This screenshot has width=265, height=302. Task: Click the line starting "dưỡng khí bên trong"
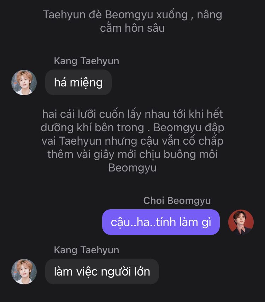[132, 127]
